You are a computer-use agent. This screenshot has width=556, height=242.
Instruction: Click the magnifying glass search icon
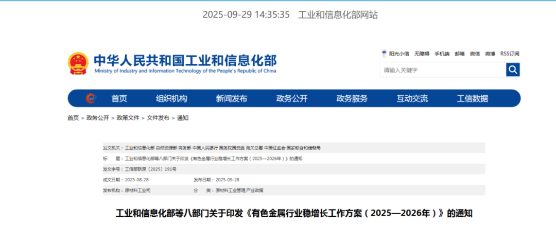point(513,70)
